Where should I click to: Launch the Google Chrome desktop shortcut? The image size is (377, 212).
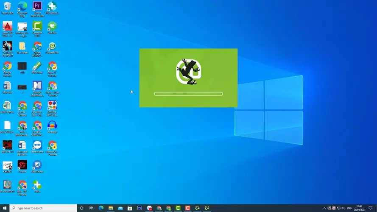tap(7, 69)
